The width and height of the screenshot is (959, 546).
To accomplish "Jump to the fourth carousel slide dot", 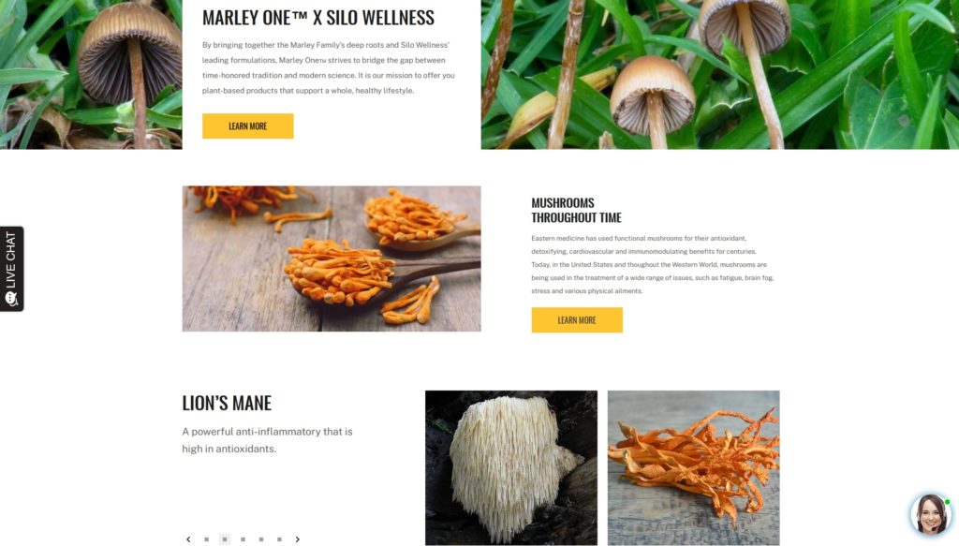I will click(x=261, y=539).
